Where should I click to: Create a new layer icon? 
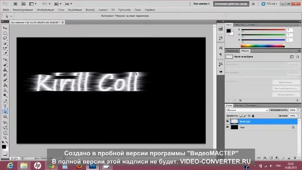289,158
